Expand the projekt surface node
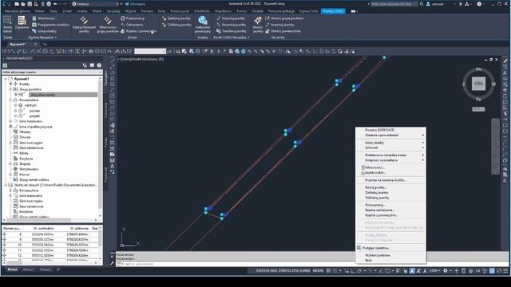 click(x=16, y=116)
